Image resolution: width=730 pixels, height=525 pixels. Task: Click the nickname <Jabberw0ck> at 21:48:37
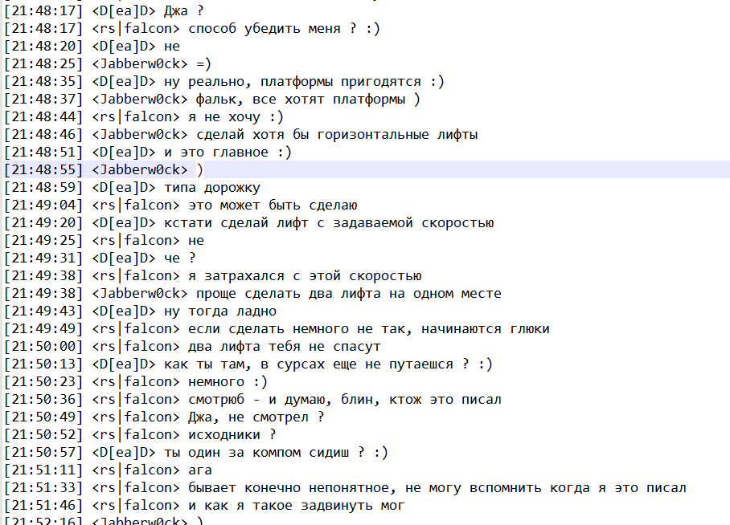click(x=140, y=99)
